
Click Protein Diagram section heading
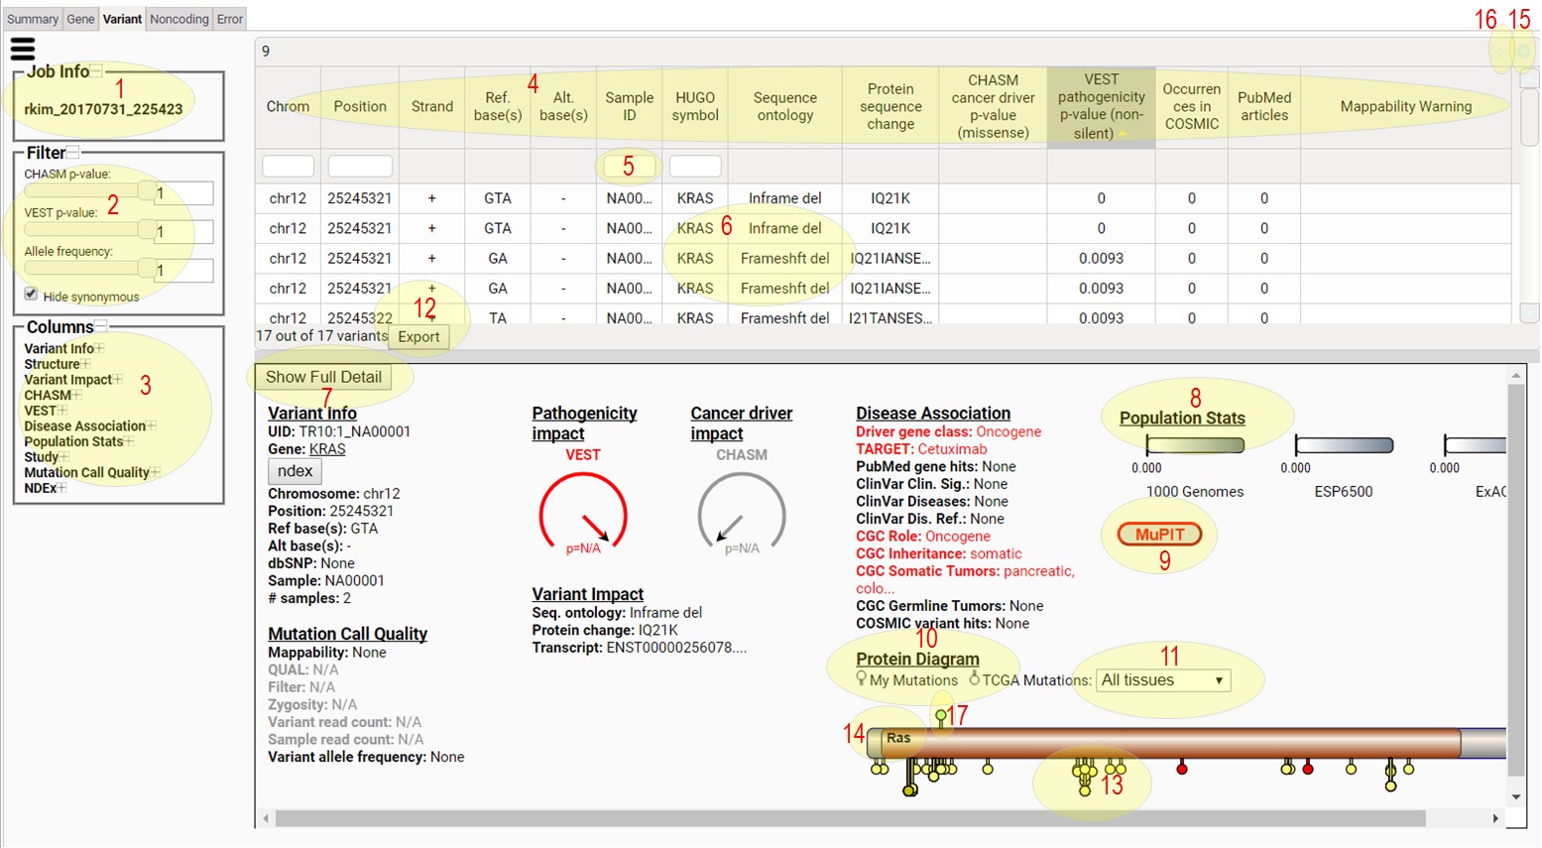tap(917, 660)
